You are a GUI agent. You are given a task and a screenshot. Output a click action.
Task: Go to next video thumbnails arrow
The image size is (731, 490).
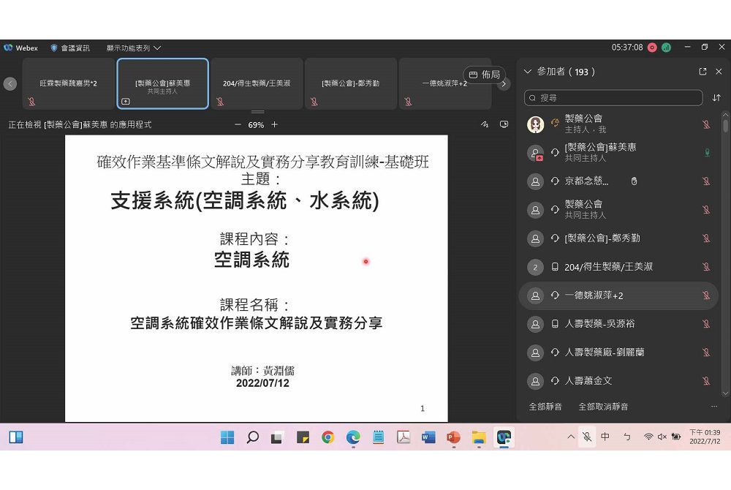tap(504, 84)
